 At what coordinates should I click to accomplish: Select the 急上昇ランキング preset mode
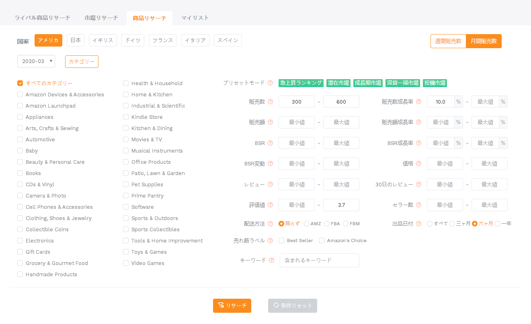[x=301, y=83]
